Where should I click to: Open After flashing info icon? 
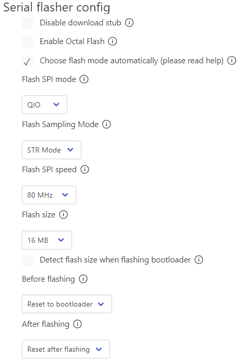pyautogui.click(x=77, y=324)
